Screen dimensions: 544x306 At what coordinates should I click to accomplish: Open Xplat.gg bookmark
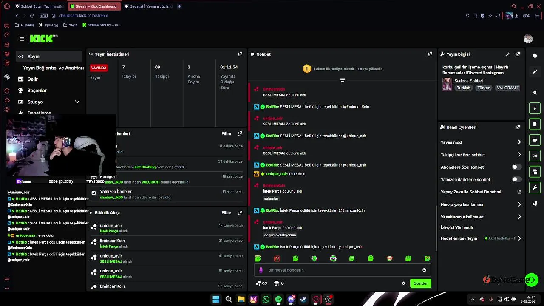(x=48, y=25)
